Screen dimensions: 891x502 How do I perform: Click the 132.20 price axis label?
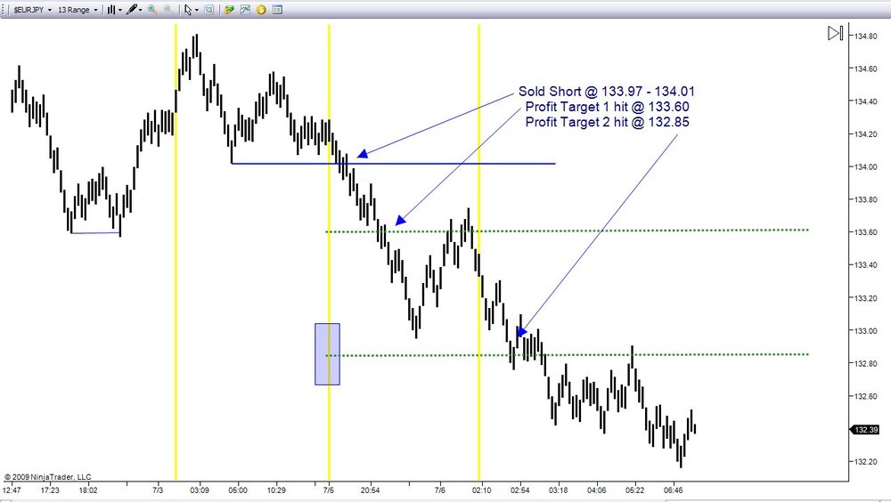[x=865, y=462]
